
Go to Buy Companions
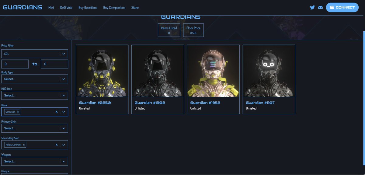[114, 8]
